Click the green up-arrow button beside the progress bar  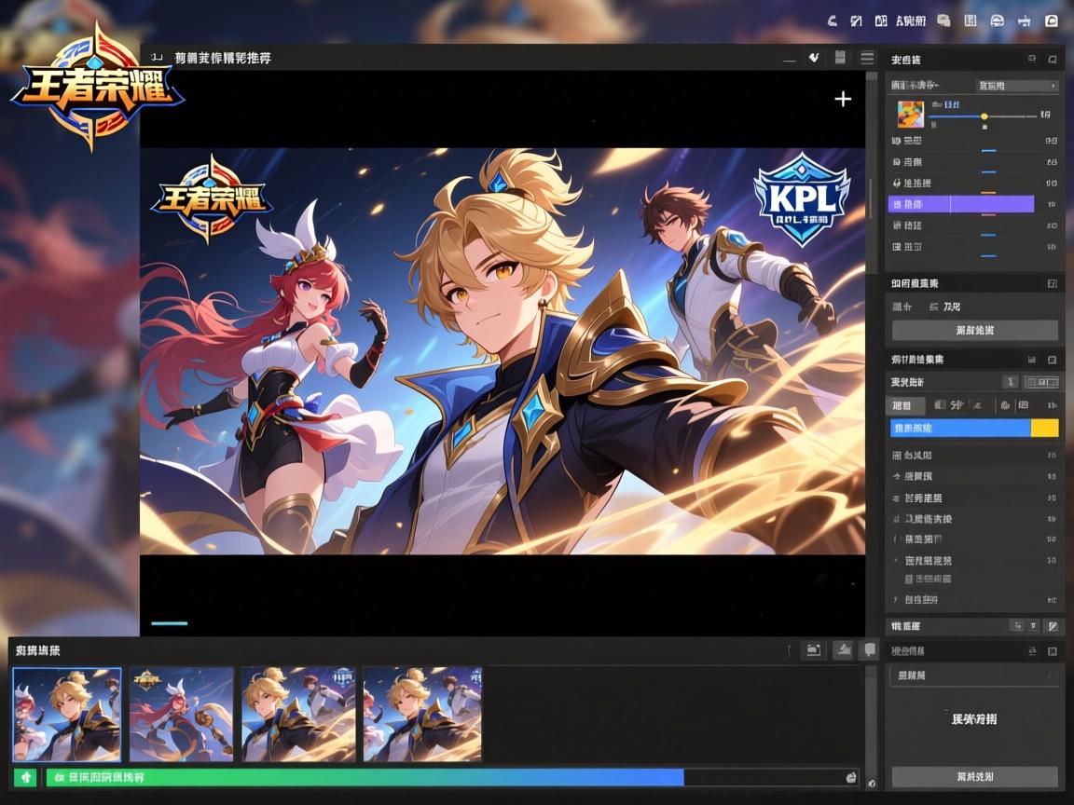click(x=25, y=777)
